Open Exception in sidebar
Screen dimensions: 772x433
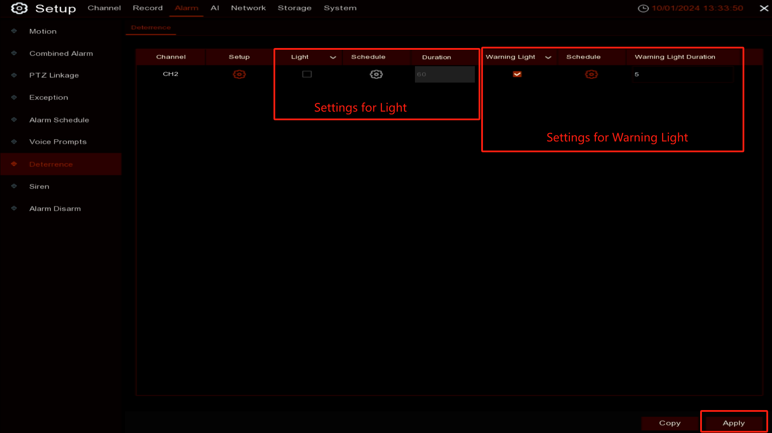pos(48,98)
